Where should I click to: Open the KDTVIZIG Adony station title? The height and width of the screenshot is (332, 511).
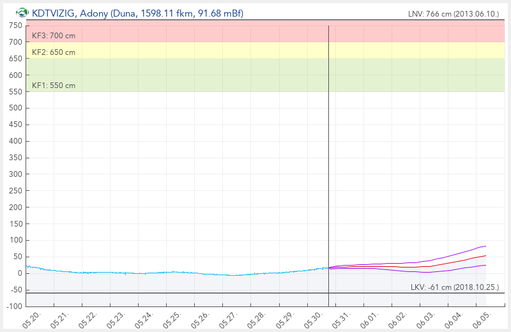point(137,13)
